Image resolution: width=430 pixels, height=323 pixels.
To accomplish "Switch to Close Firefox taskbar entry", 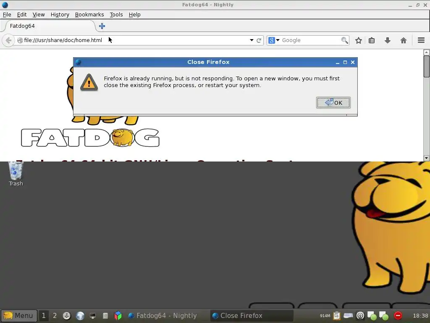I will point(252,315).
